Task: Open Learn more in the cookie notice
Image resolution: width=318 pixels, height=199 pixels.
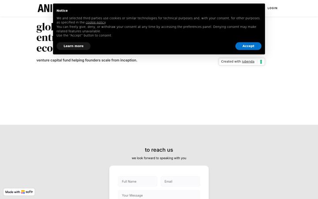Action: [x=73, y=46]
